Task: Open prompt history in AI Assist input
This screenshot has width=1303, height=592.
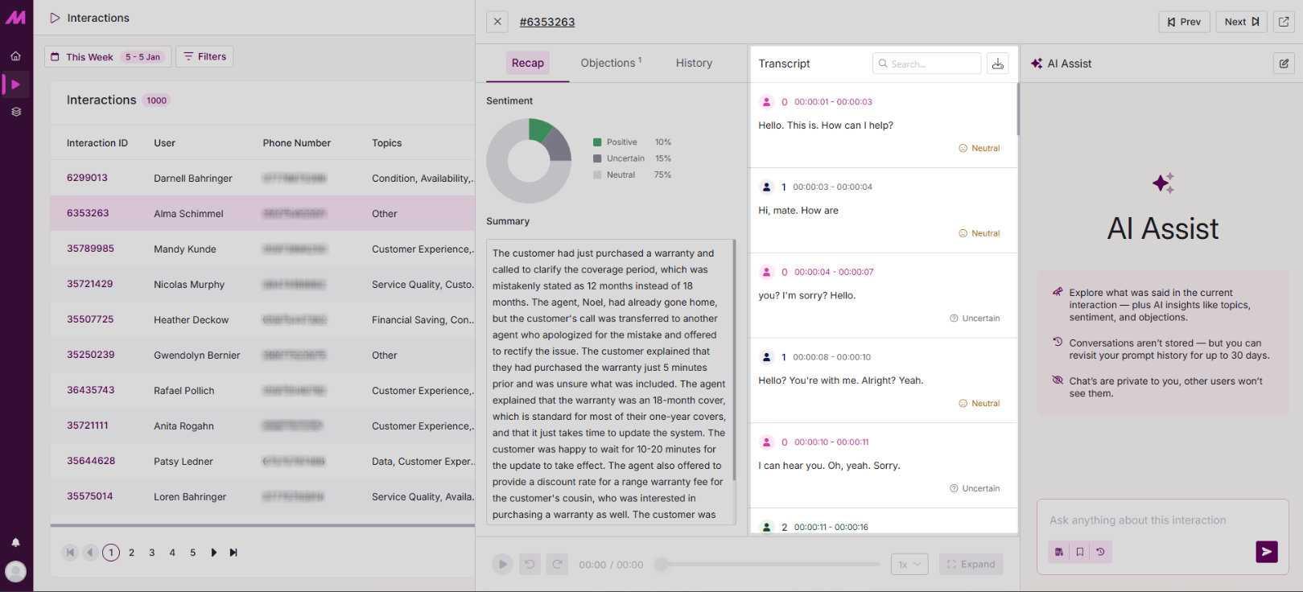Action: (x=1100, y=552)
